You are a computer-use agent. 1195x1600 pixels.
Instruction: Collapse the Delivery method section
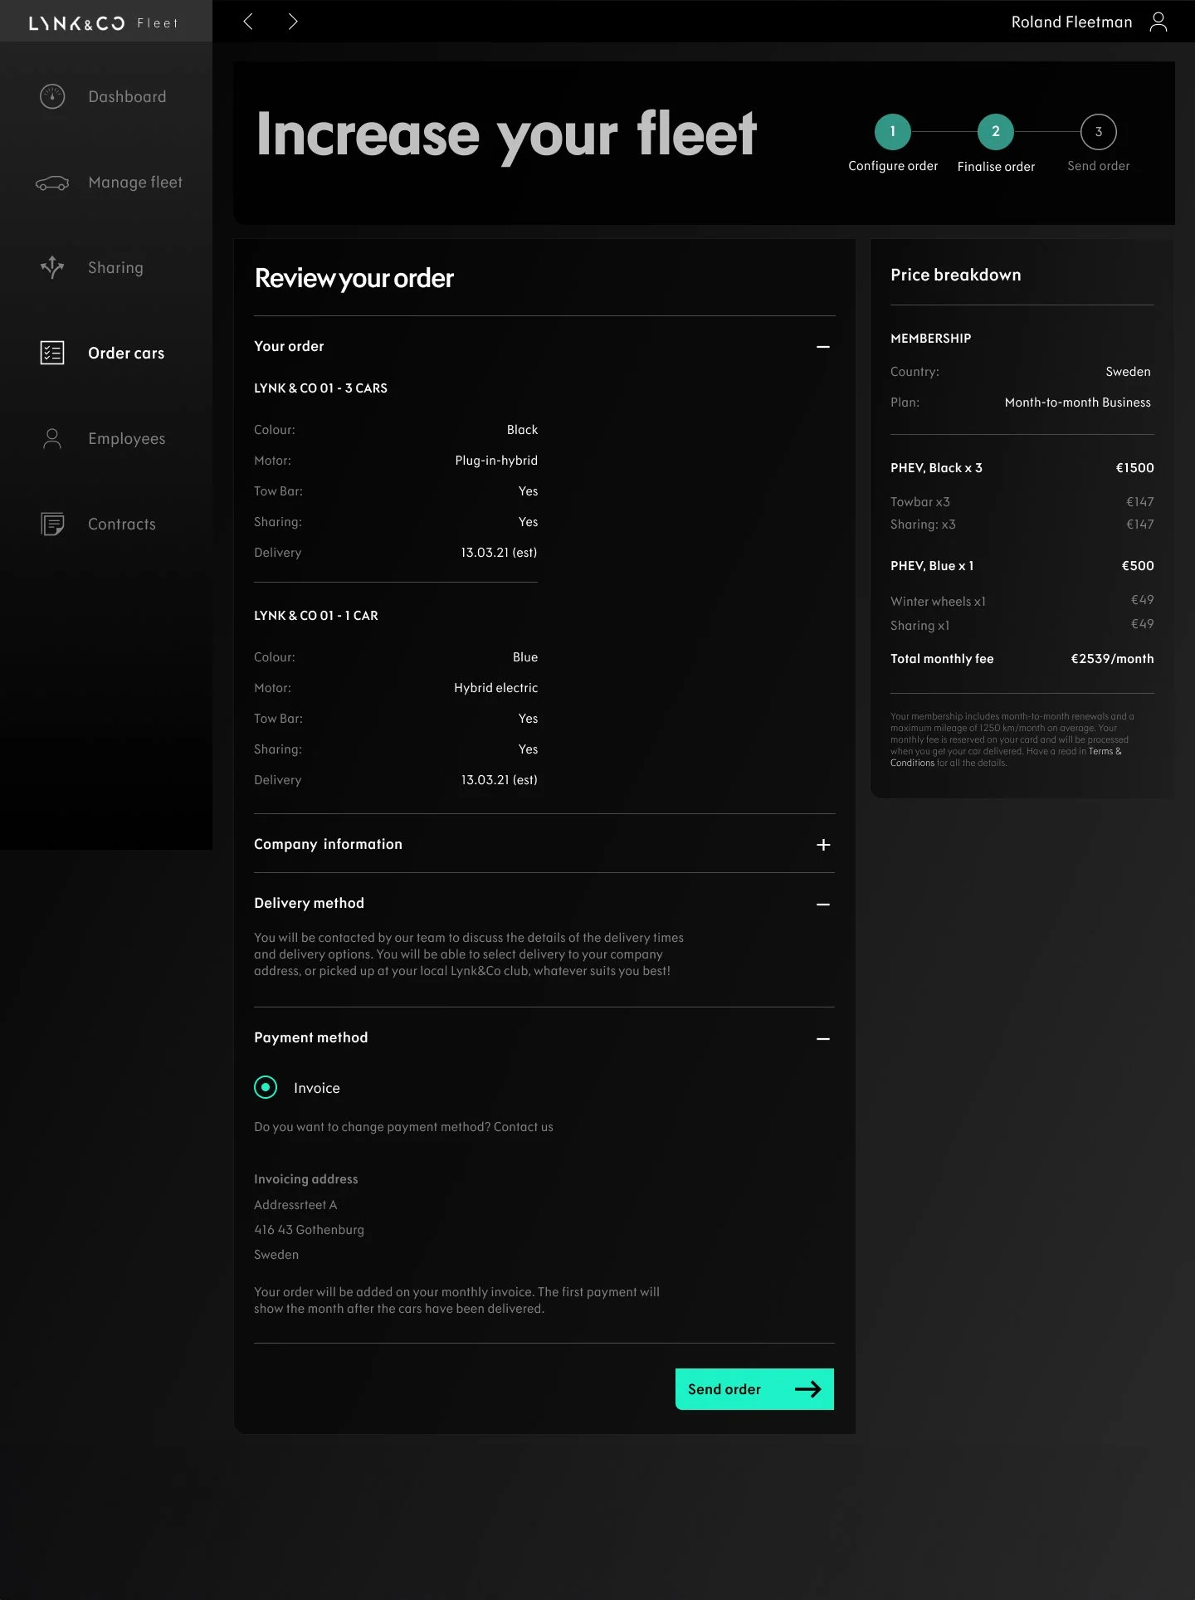tap(823, 904)
